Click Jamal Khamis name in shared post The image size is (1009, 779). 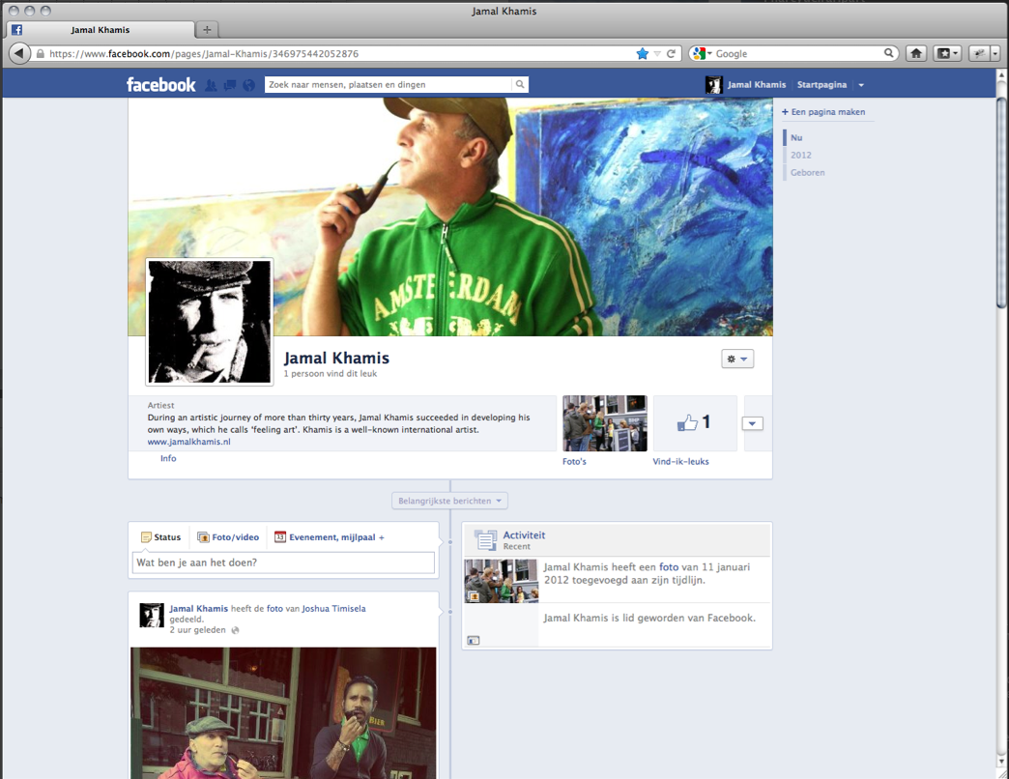(x=198, y=609)
